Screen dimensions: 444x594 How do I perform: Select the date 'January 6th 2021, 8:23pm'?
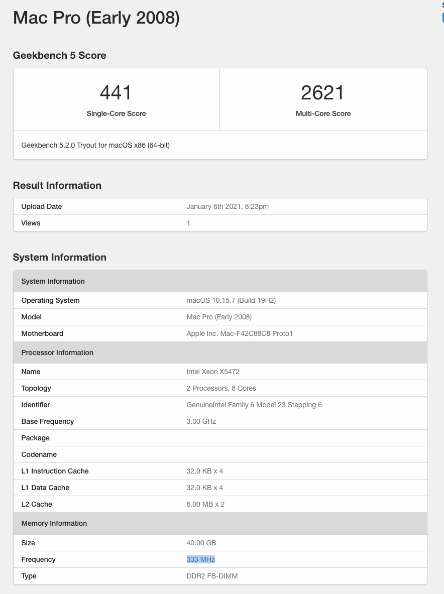click(228, 206)
